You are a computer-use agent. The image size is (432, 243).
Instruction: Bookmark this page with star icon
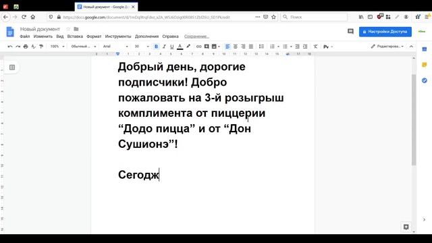(273, 17)
